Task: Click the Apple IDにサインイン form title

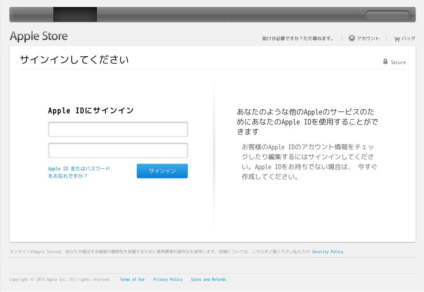Action: tap(91, 110)
